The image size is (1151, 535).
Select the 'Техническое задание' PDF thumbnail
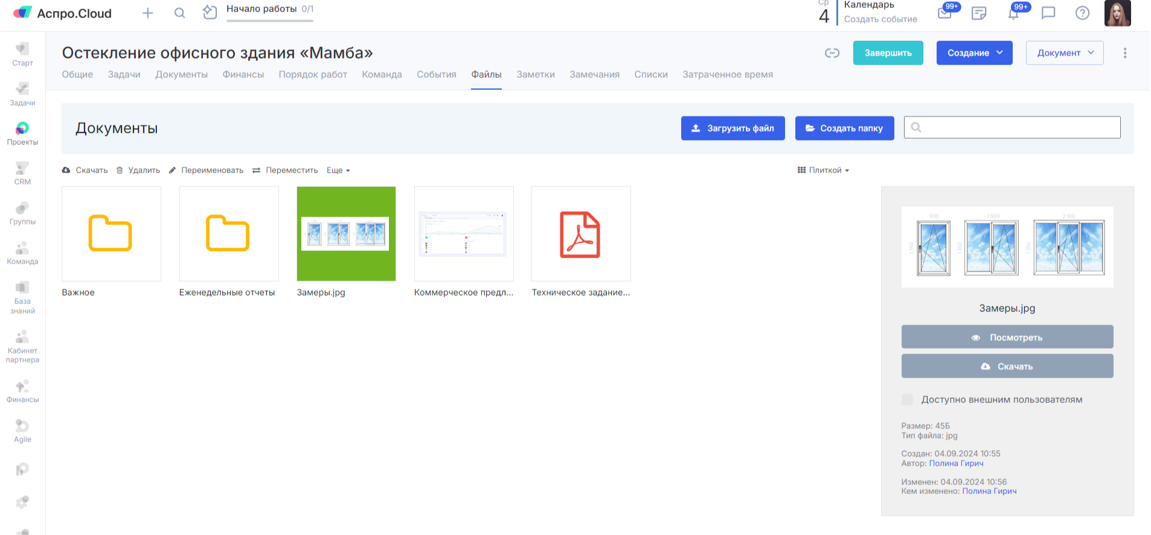coord(581,234)
